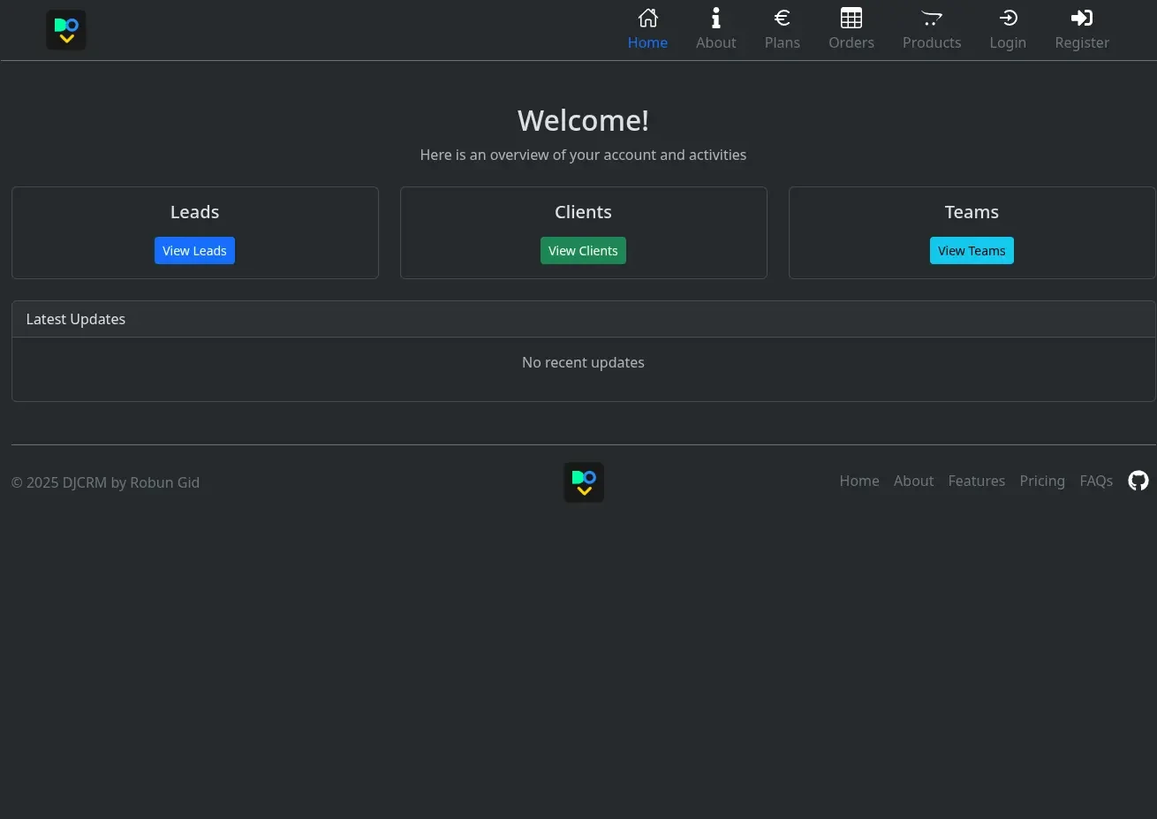
Task: Click the table grid icon above Orders
Action: pyautogui.click(x=851, y=18)
